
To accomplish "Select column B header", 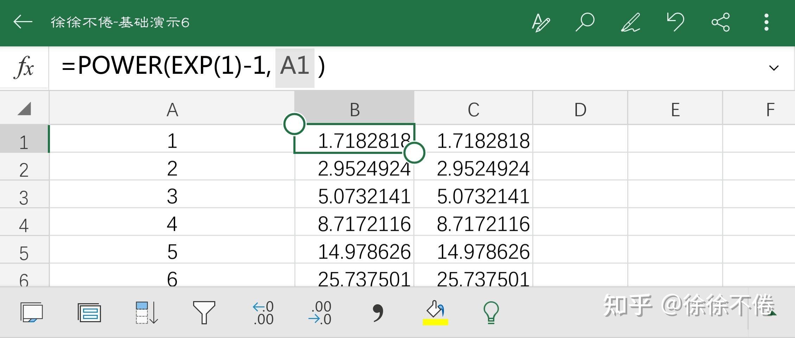I will (x=355, y=109).
